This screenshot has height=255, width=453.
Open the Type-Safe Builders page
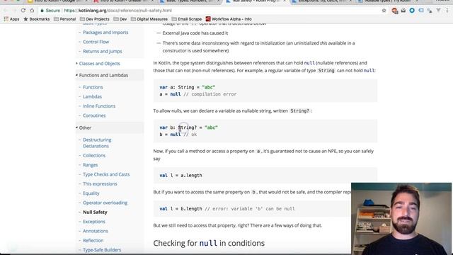click(102, 250)
